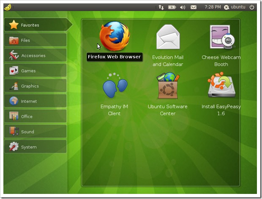The height and width of the screenshot is (199, 262).
Task: Click the Install EasyPeasy 1.6 label
Action: [x=221, y=110]
